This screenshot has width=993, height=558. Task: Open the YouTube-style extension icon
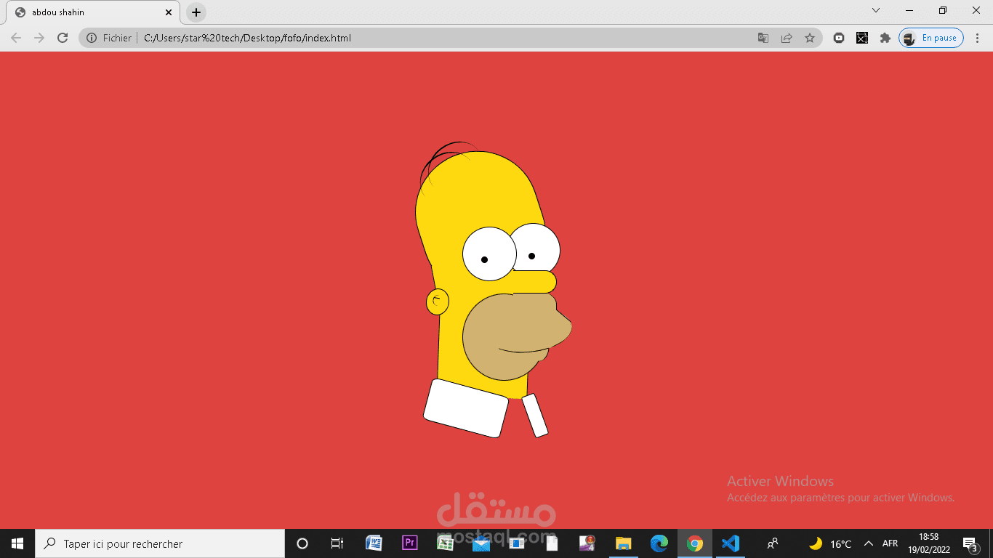pyautogui.click(x=839, y=38)
